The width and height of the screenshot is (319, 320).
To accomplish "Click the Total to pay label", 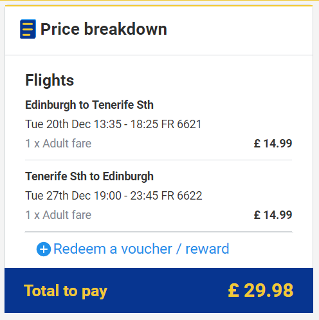I will 66,291.
